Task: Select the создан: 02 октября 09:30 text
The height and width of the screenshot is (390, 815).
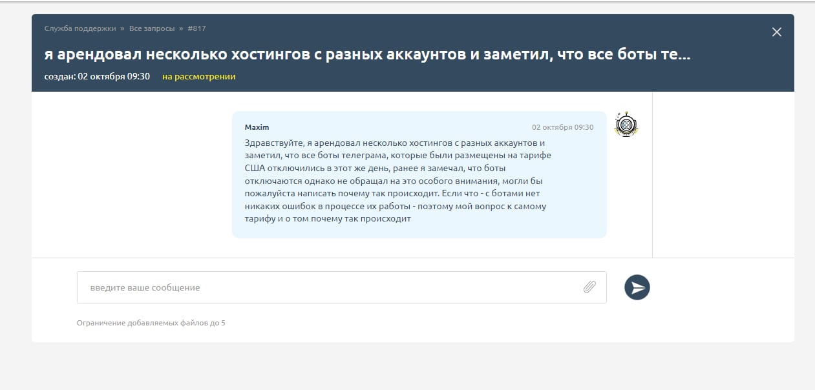Action: pos(97,76)
